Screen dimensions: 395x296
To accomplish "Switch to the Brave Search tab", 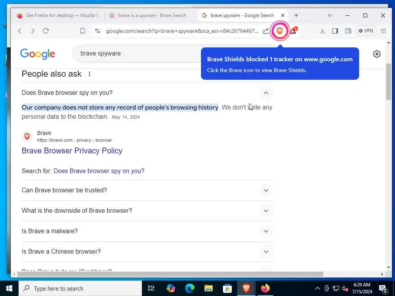I will coord(148,15).
